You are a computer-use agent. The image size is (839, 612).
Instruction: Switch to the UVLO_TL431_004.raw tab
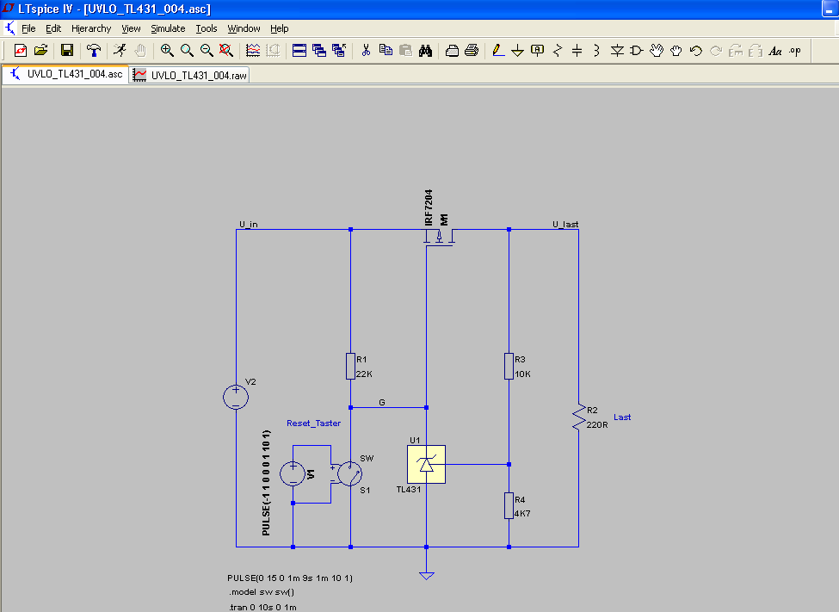pyautogui.click(x=190, y=75)
